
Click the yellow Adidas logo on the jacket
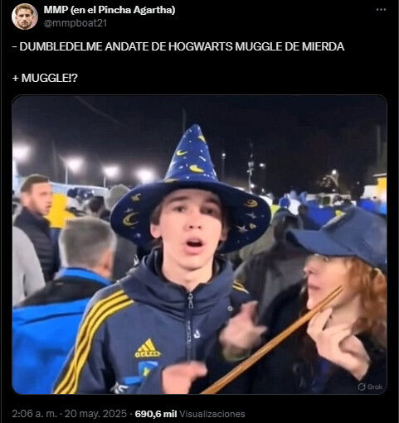click(x=148, y=348)
